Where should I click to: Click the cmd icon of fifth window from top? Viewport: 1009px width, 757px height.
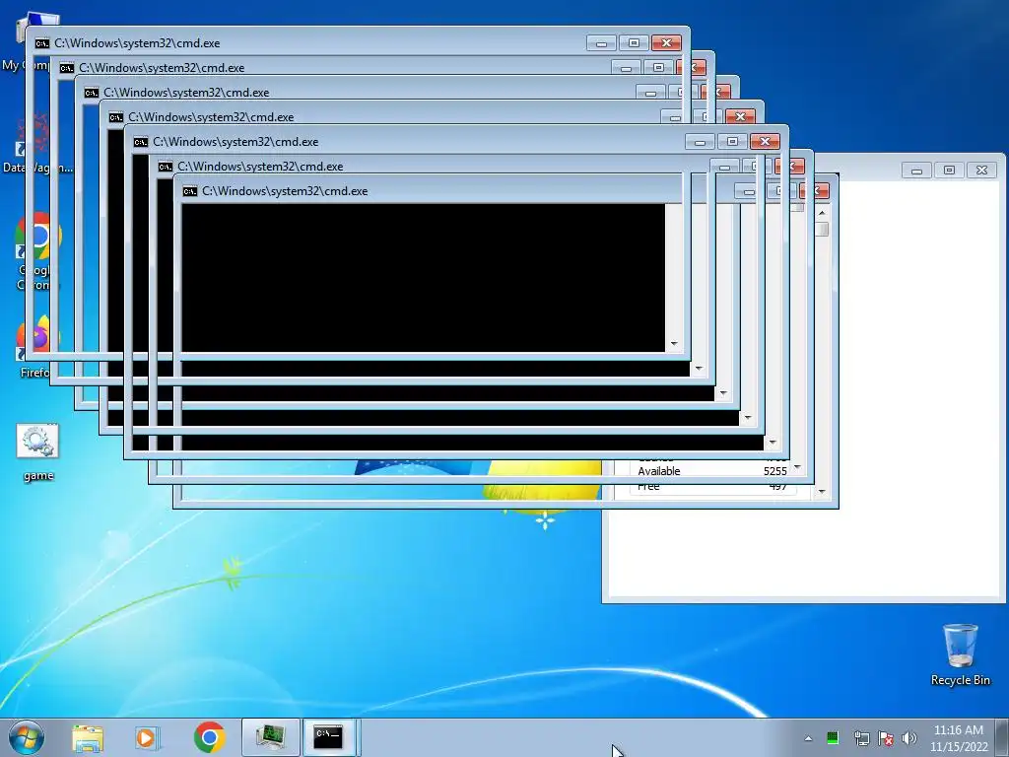coord(140,142)
